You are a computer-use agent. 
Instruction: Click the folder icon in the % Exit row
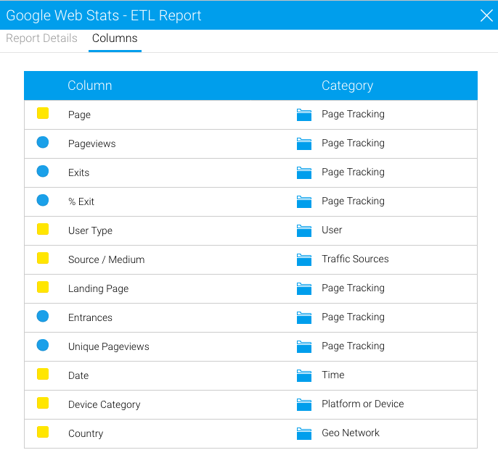[304, 201]
